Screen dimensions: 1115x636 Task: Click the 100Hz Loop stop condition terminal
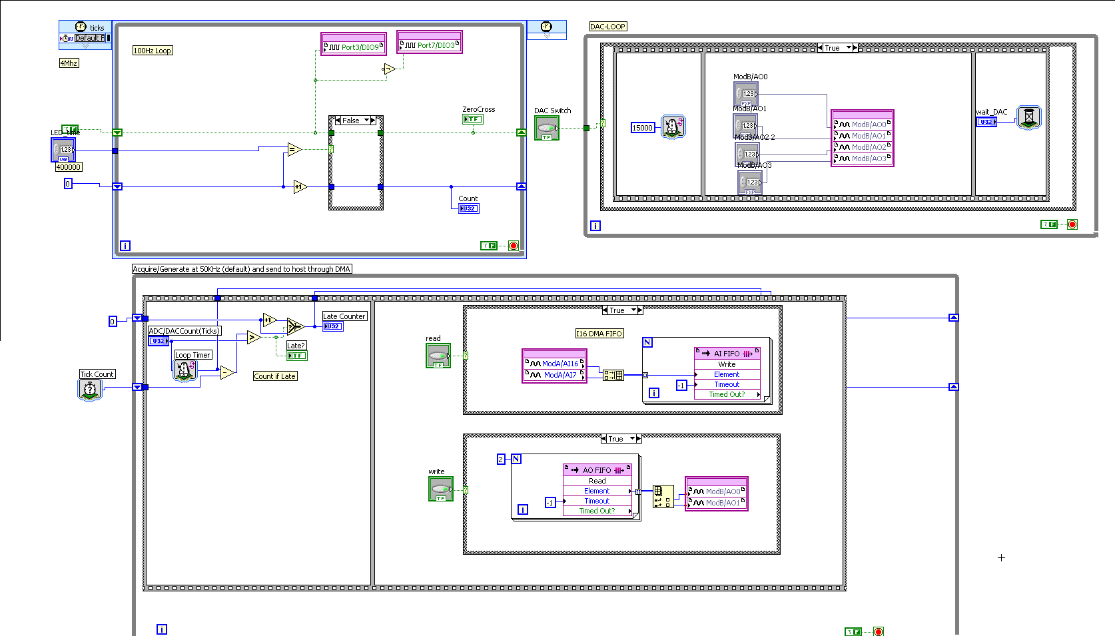(x=514, y=246)
